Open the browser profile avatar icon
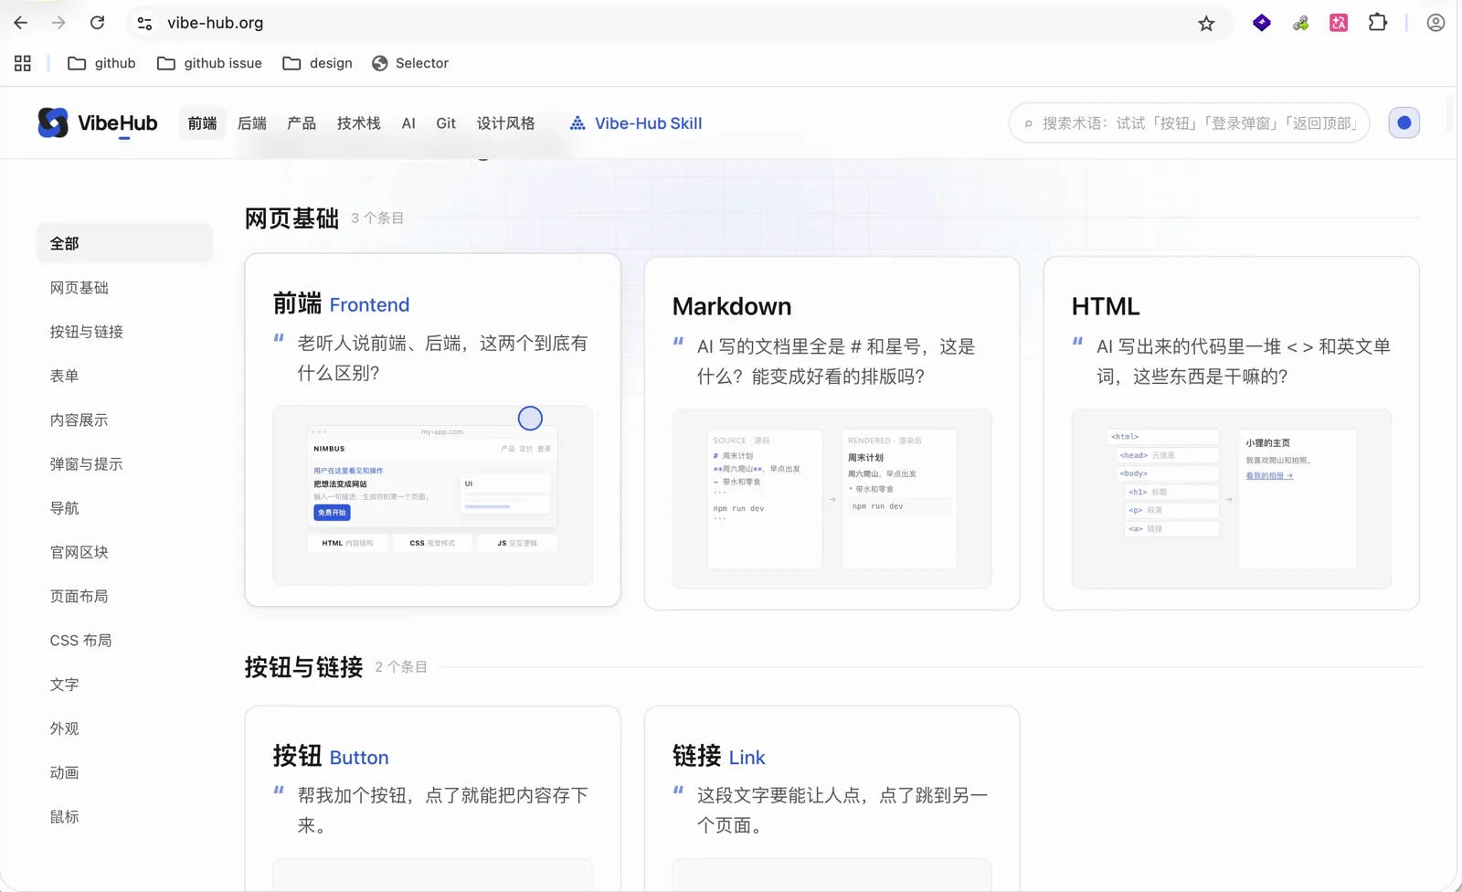1462x892 pixels. tap(1436, 23)
